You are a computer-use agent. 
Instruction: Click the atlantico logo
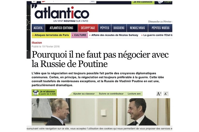point(61,13)
